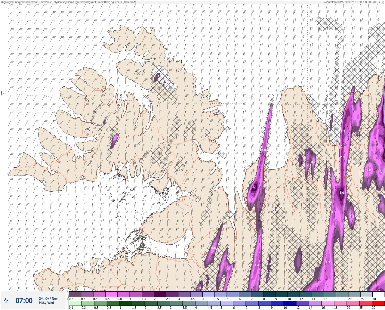The height and width of the screenshot is (310, 385).
Task: Pick bottom-row bright red swatch after 30
Action: tap(378, 303)
